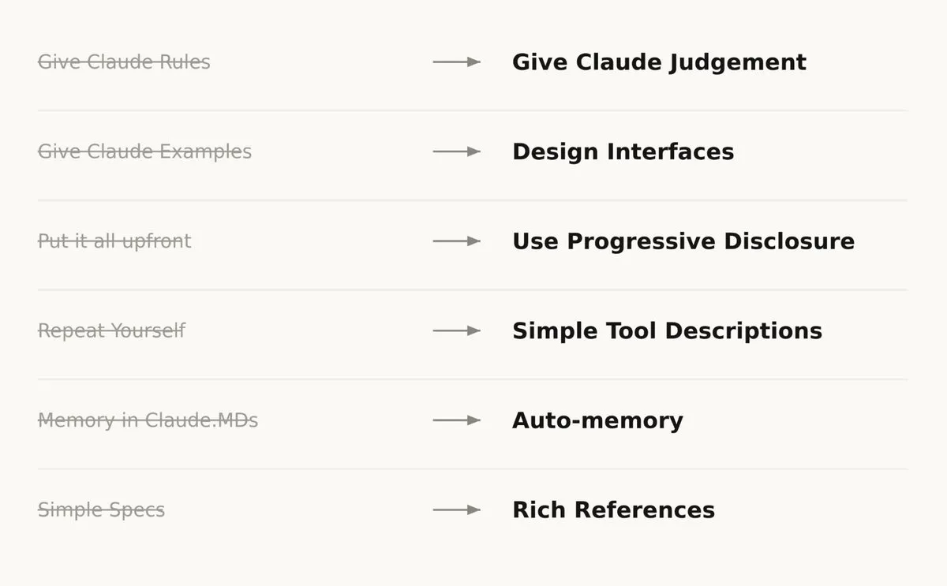This screenshot has height=586, width=947.
Task: Click the Design Interfaces heading
Action: click(x=623, y=151)
